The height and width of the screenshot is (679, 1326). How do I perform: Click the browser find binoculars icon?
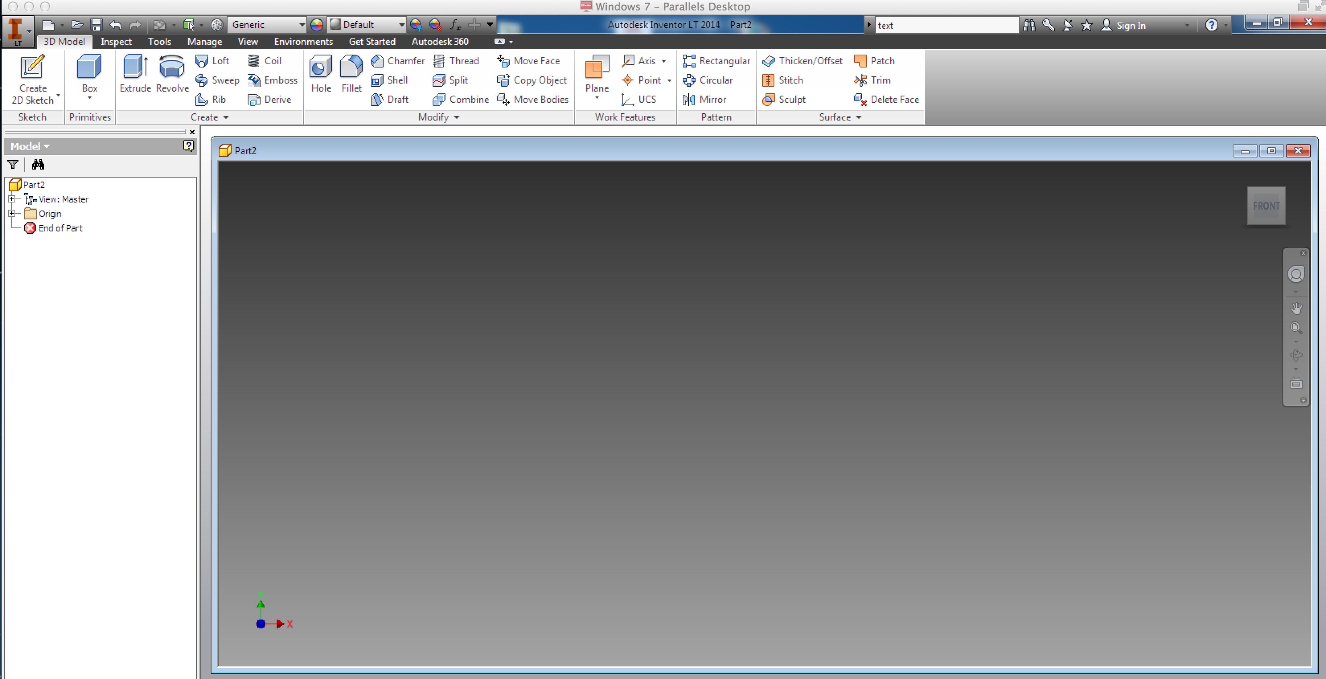(x=38, y=165)
